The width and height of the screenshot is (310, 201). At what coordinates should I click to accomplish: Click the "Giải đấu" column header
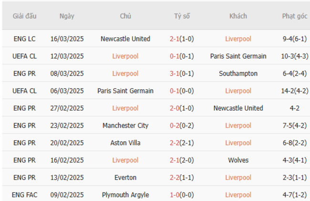click(24, 16)
